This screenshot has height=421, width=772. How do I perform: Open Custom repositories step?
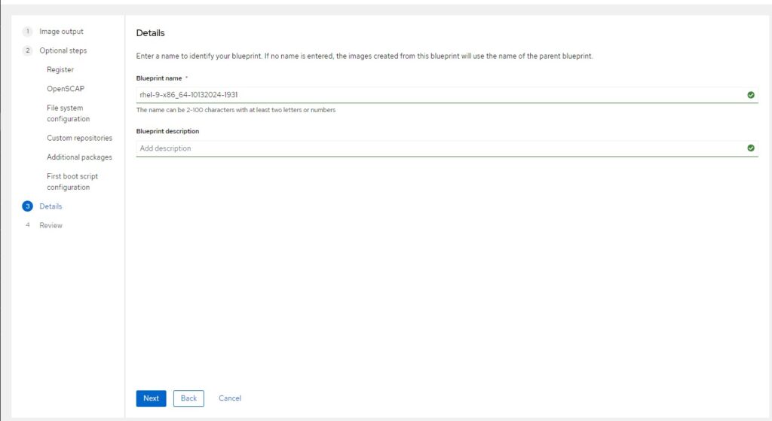pos(79,139)
